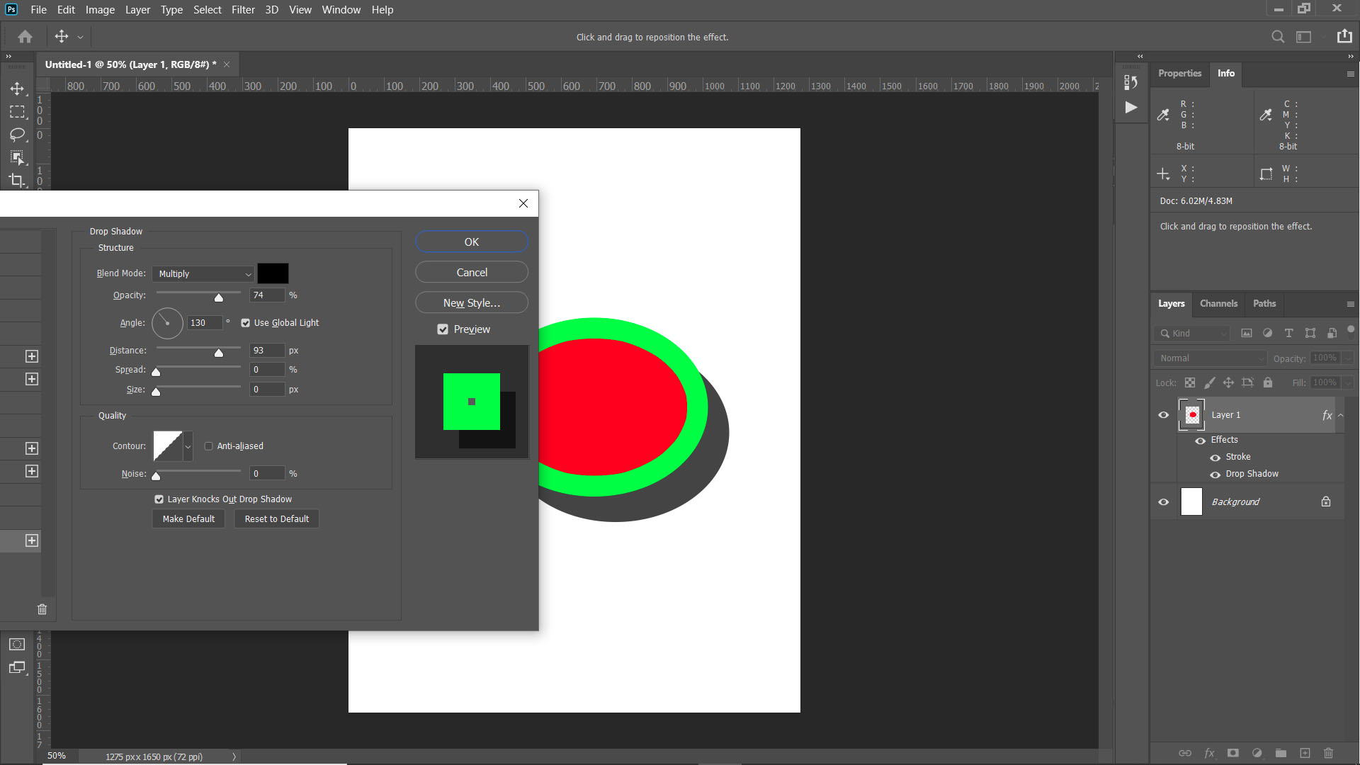Switch to Paths tab in panel
1360x765 pixels.
[x=1264, y=302]
